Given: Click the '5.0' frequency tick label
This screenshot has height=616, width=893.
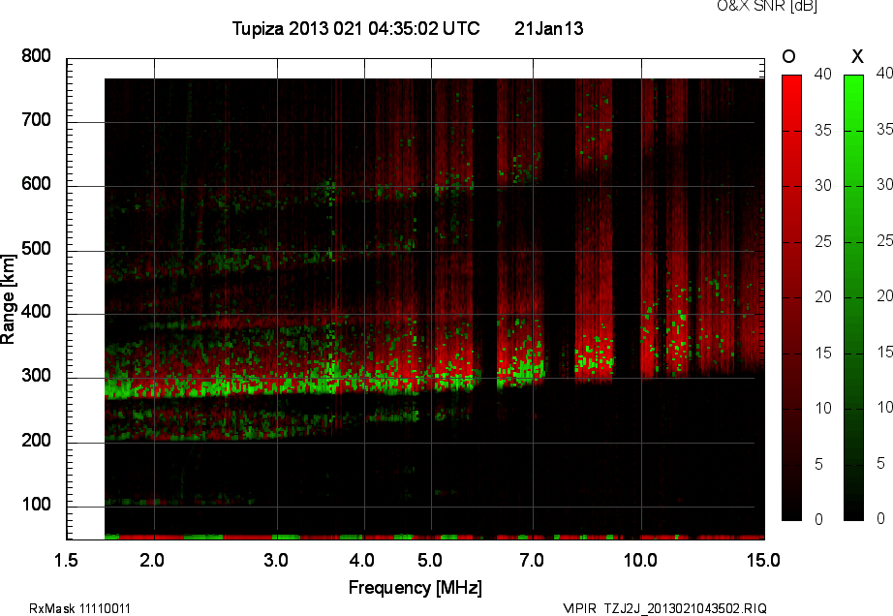Looking at the screenshot, I should click(x=429, y=560).
